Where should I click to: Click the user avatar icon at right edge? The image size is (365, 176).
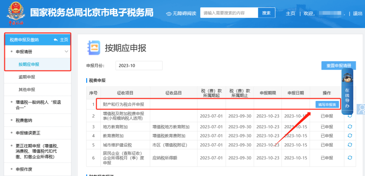click(361, 109)
